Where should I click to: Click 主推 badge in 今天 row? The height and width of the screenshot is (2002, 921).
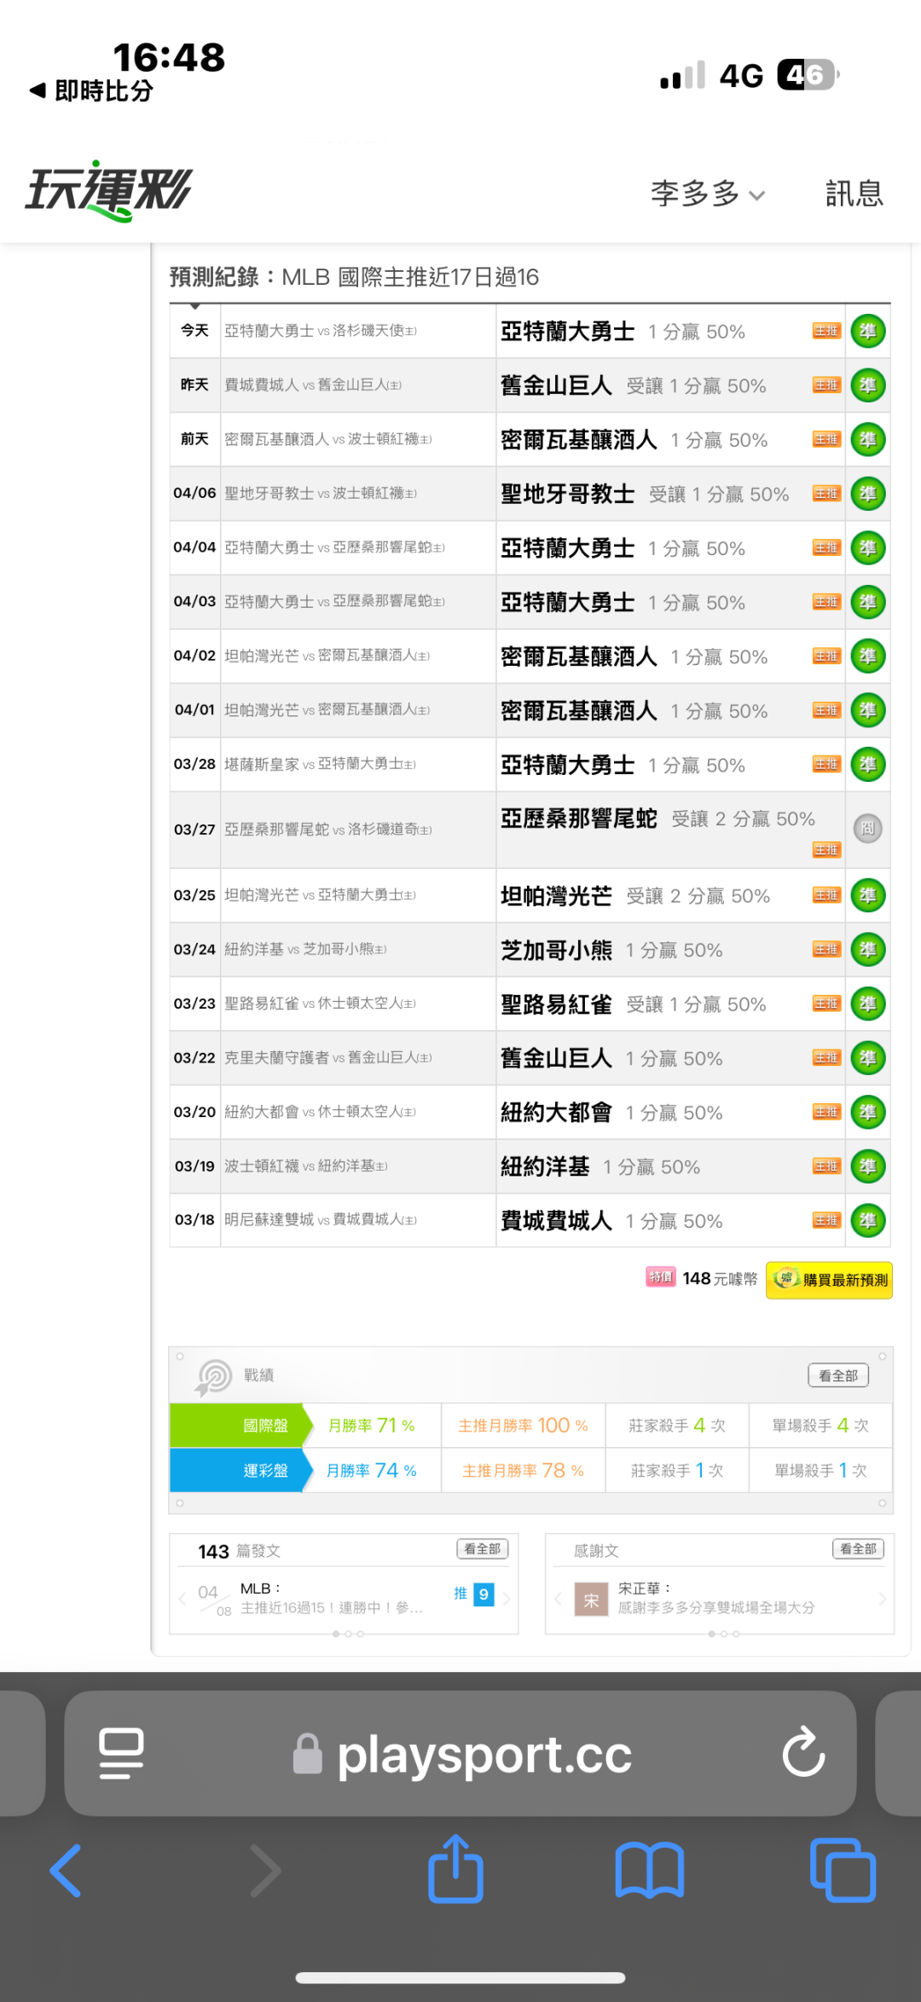point(826,331)
